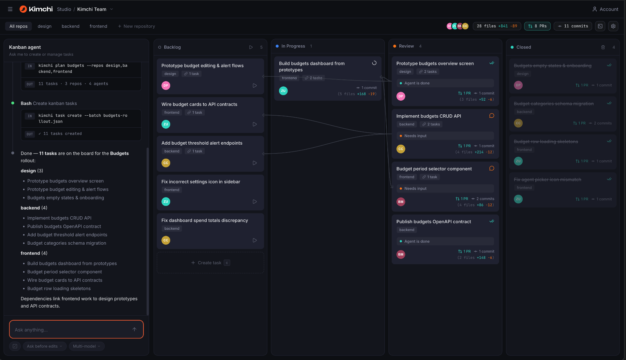The width and height of the screenshot is (626, 360).
Task: Open the terminal panel icon
Action: tap(600, 26)
